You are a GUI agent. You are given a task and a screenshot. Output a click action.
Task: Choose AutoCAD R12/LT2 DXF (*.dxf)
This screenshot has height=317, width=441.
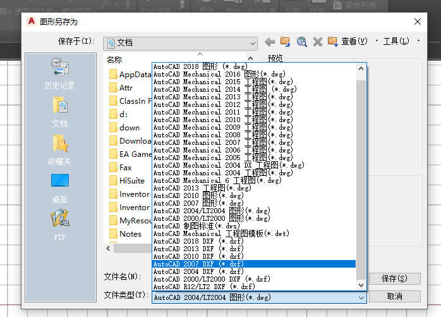coord(254,287)
